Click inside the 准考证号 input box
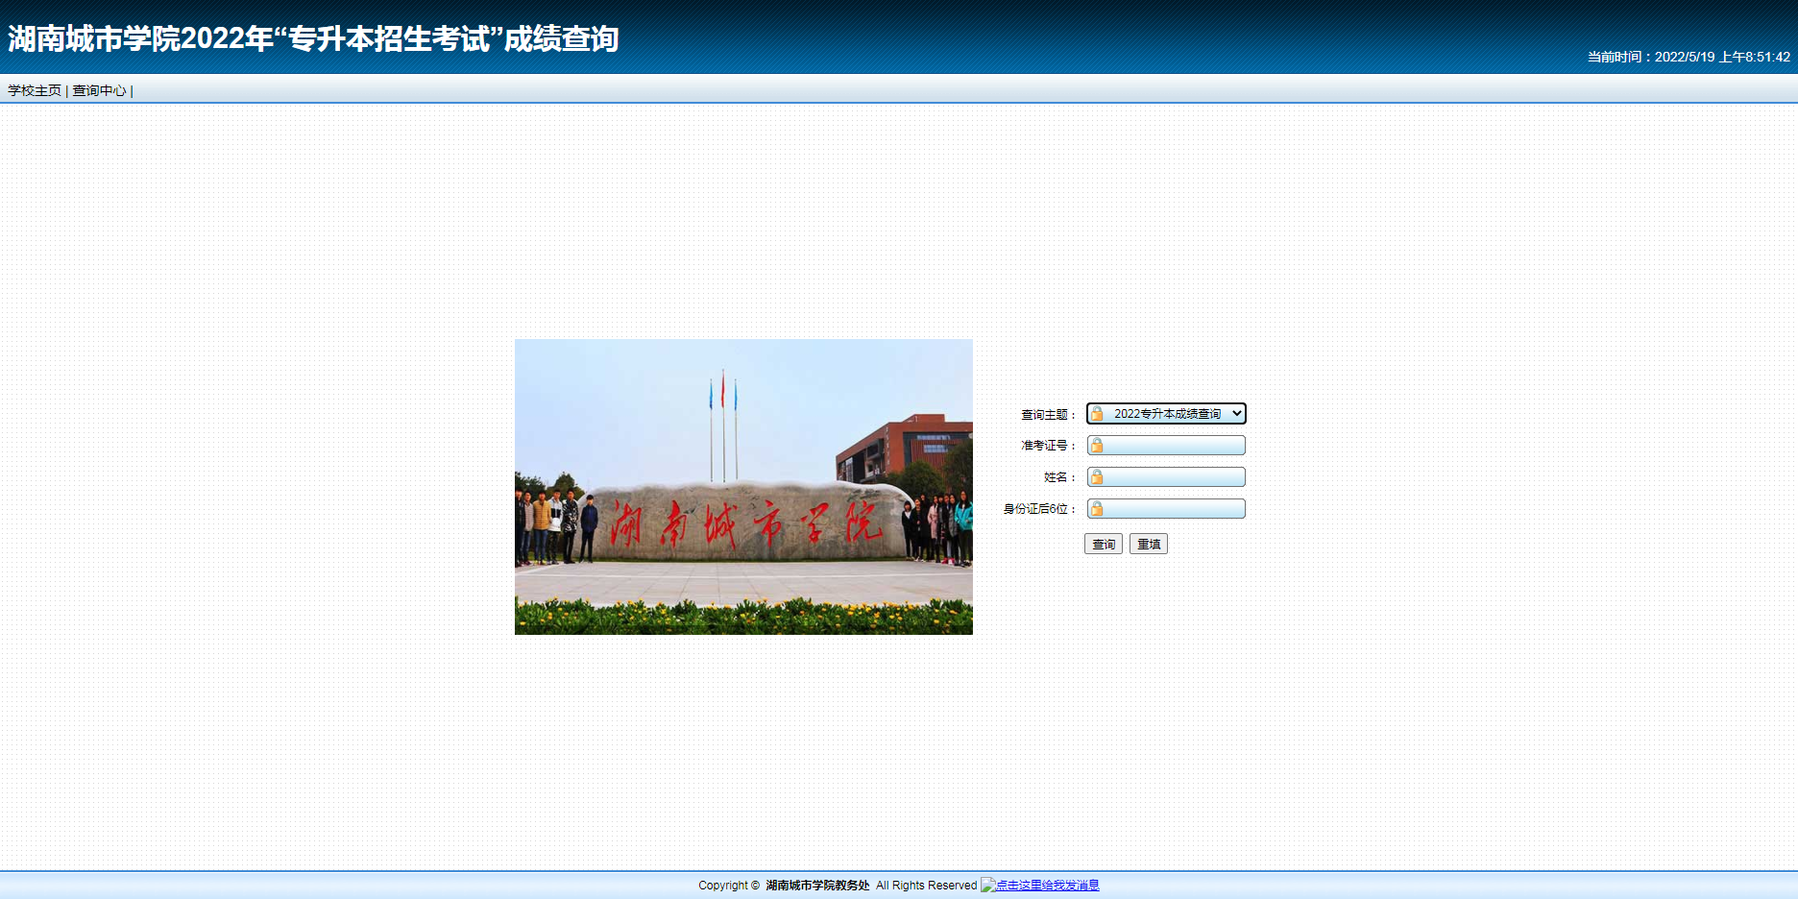 coord(1172,445)
